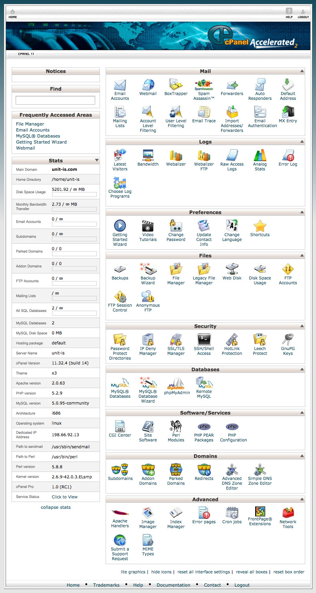The image size is (316, 593).
Task: Click the Find search box
Action: (55, 100)
